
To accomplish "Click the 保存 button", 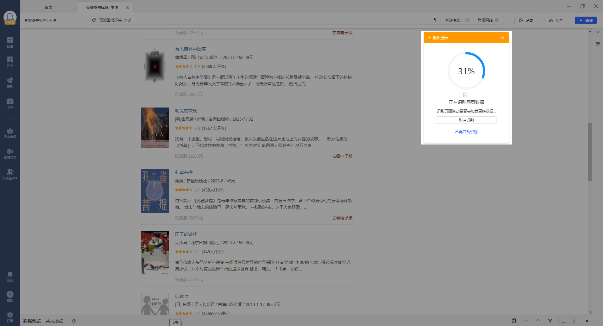I will [x=556, y=20].
